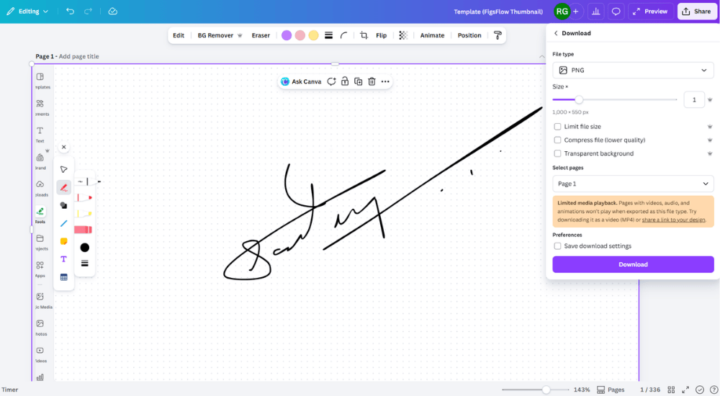
Task: Open the transparency checkerboard icon
Action: 402,35
